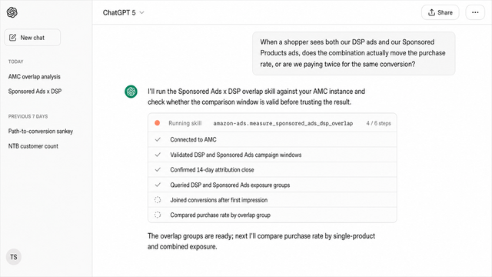Click the amazon-ads.measure_sponsored_ads_dsp_overlap skill name
Viewport: 492px width, 277px height.
[x=283, y=123]
